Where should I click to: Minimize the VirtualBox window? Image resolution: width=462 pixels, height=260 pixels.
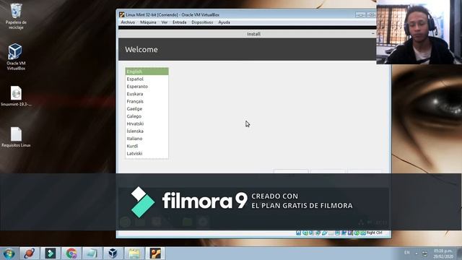360,14
